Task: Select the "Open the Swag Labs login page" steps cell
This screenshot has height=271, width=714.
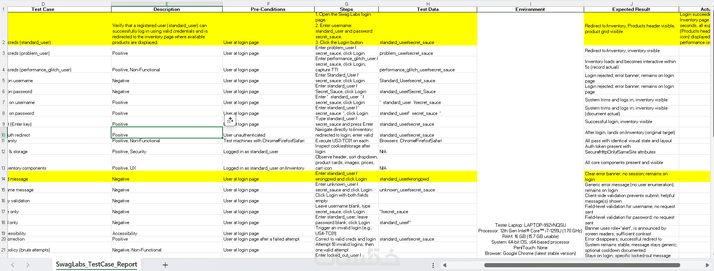Action: pos(346,29)
